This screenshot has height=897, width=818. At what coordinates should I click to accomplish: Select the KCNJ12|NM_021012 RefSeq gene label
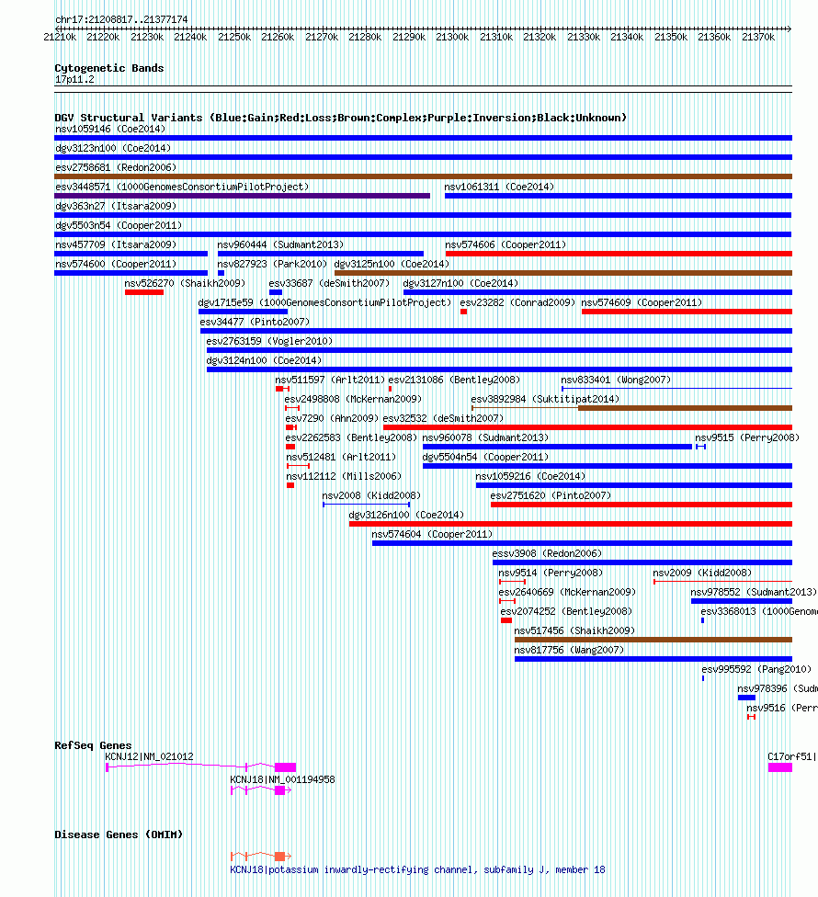pos(149,756)
